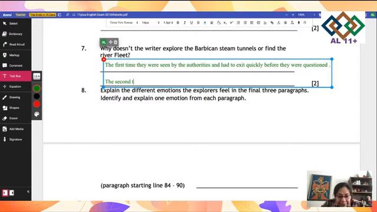
Task: Click the text highlight icon
Action: pyautogui.click(x=211, y=22)
